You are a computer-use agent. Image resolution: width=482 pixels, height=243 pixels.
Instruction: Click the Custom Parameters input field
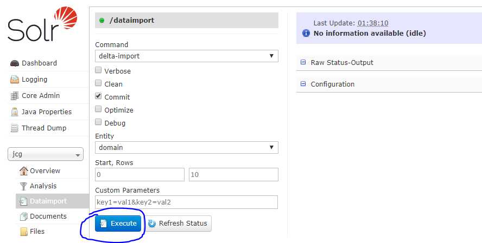[x=186, y=202]
